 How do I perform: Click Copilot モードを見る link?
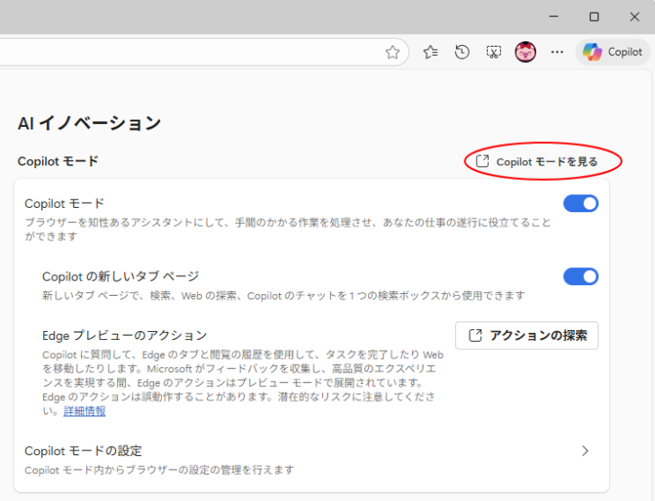point(537,162)
